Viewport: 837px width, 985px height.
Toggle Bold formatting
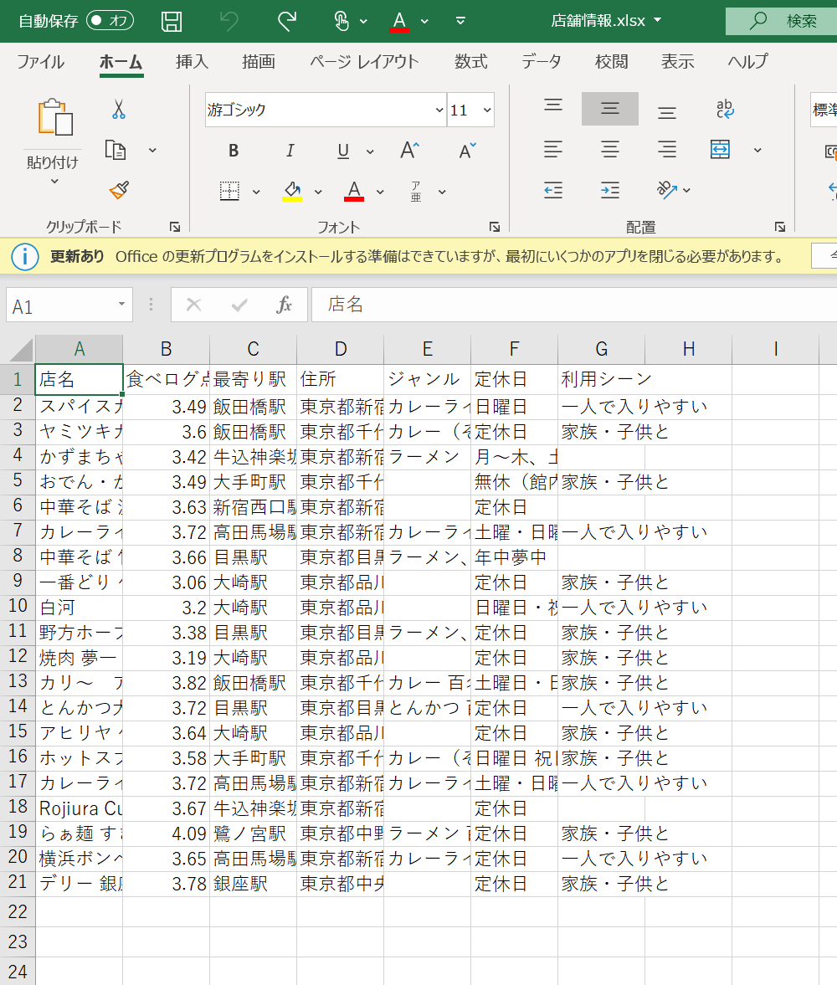[234, 151]
